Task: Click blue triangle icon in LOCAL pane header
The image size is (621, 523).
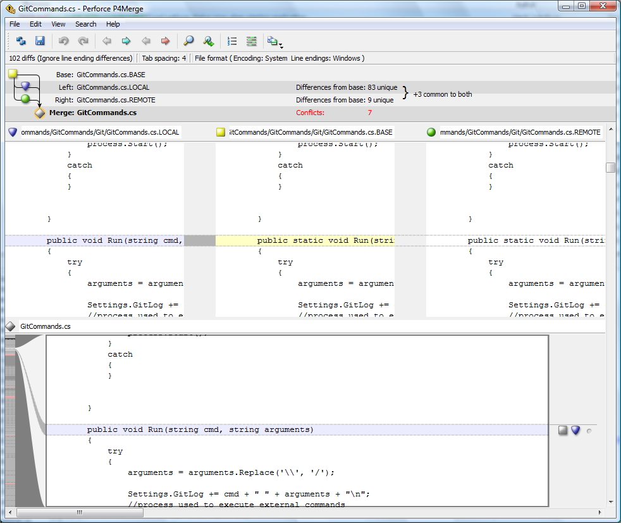Action: (x=13, y=132)
